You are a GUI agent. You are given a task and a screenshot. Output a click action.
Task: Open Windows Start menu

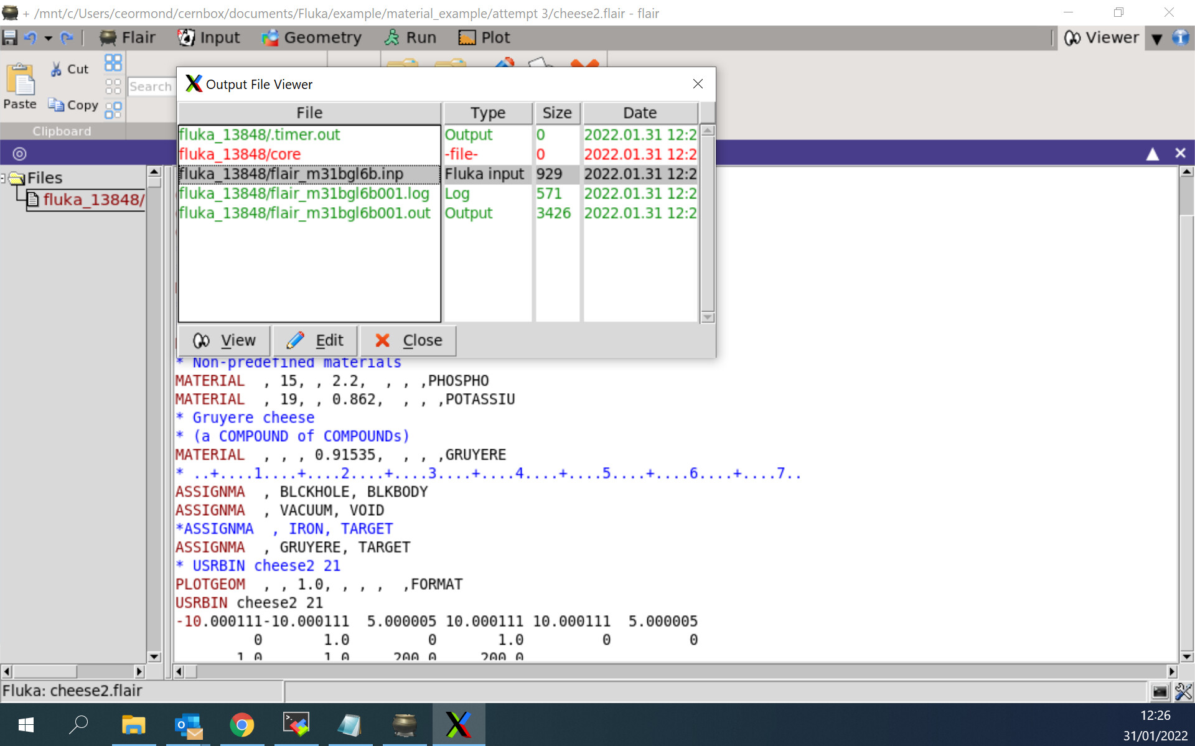(26, 725)
